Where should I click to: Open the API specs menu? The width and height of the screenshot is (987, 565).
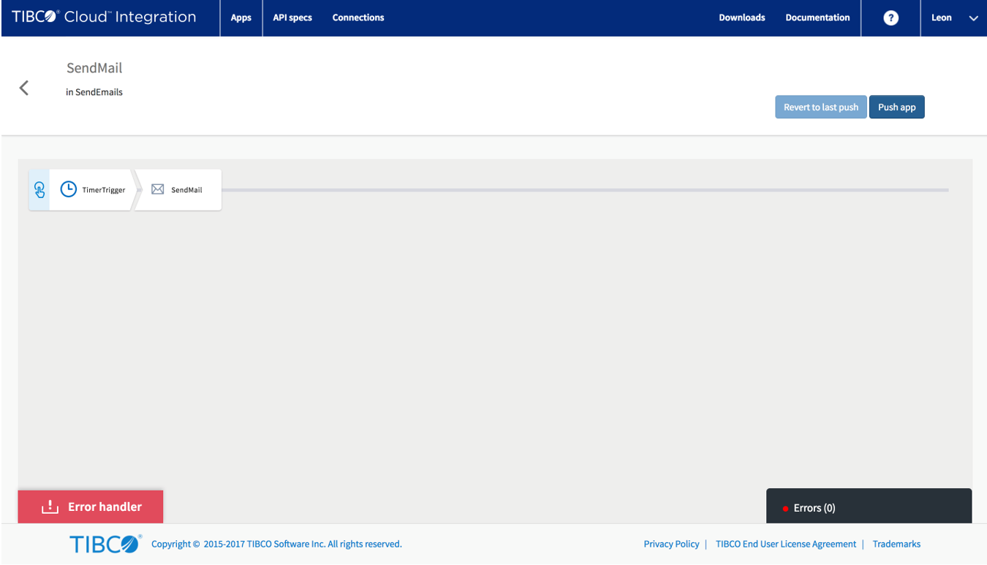pos(292,18)
